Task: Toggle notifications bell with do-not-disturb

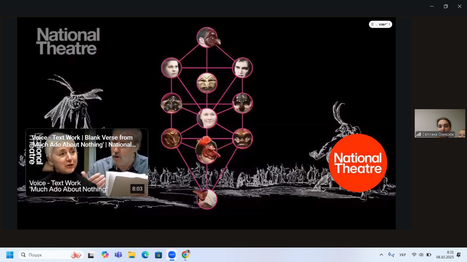Action: coord(459,255)
